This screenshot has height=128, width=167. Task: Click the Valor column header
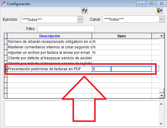click(x=122, y=36)
